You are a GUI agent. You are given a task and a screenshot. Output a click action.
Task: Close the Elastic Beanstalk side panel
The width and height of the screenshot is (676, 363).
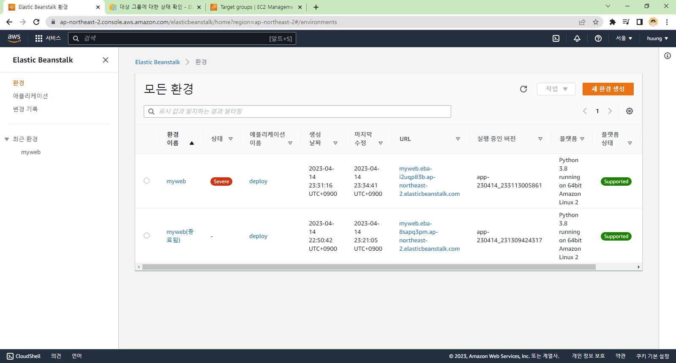(106, 60)
